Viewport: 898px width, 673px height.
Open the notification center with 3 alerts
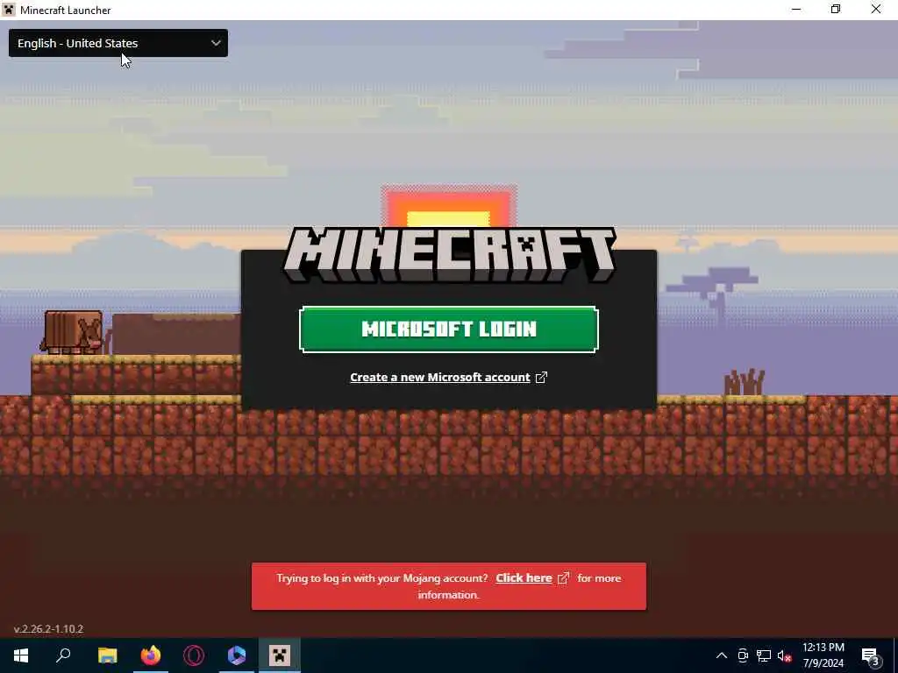870,655
